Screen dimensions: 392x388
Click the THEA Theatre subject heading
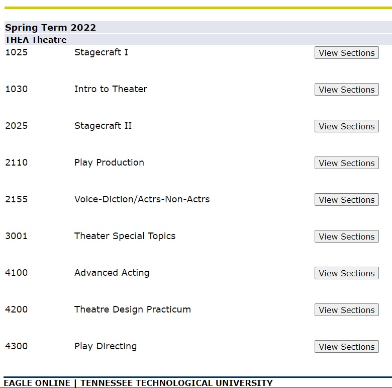pyautogui.click(x=36, y=40)
